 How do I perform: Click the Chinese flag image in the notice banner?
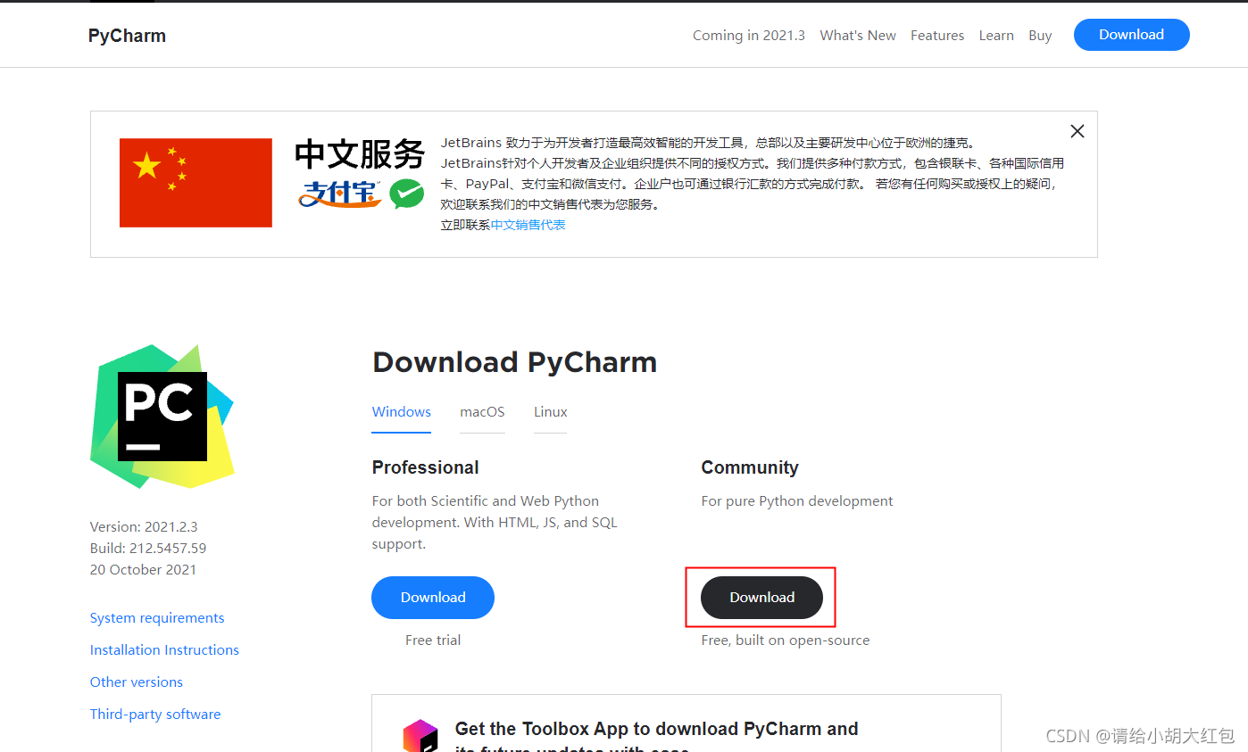pyautogui.click(x=196, y=183)
